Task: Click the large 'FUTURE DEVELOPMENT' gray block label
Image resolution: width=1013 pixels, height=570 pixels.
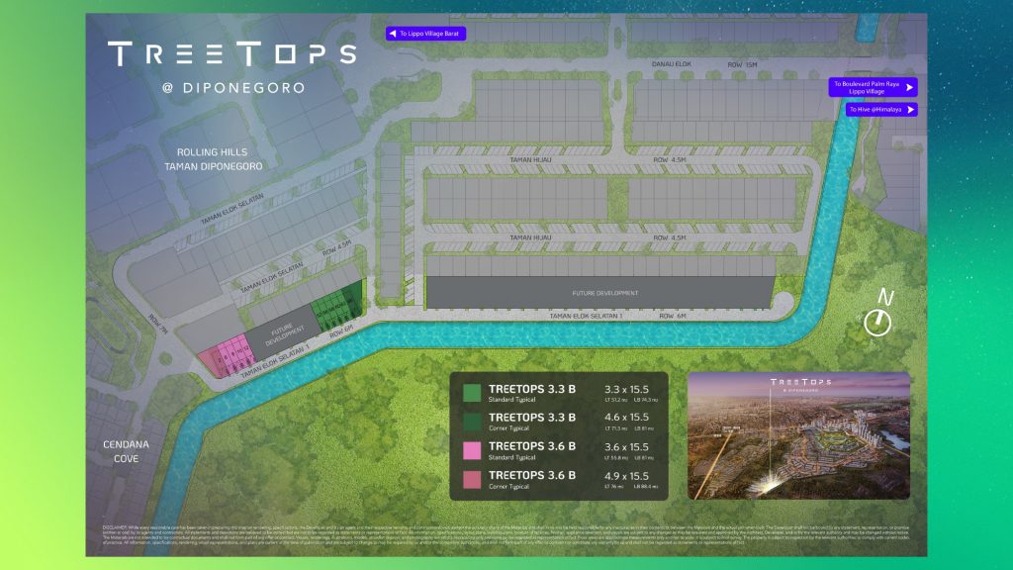Action: coord(604,293)
